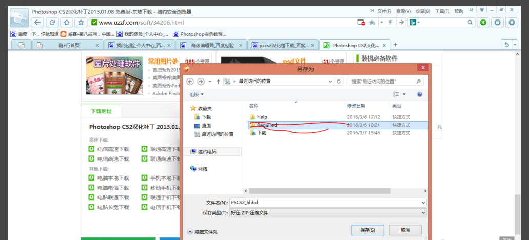The image size is (529, 240).
Task: Click the 取消 cancel button
Action: (405, 230)
